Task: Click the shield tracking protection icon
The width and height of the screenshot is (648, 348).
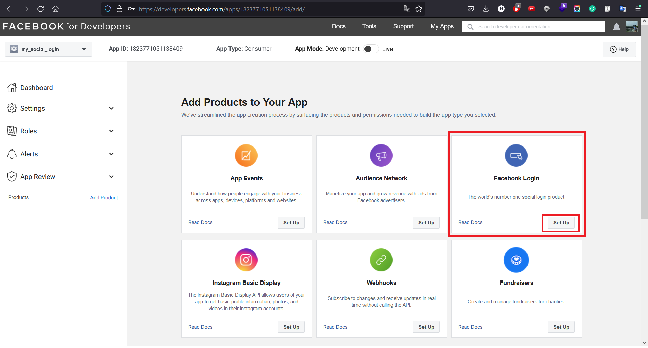Action: [x=108, y=9]
